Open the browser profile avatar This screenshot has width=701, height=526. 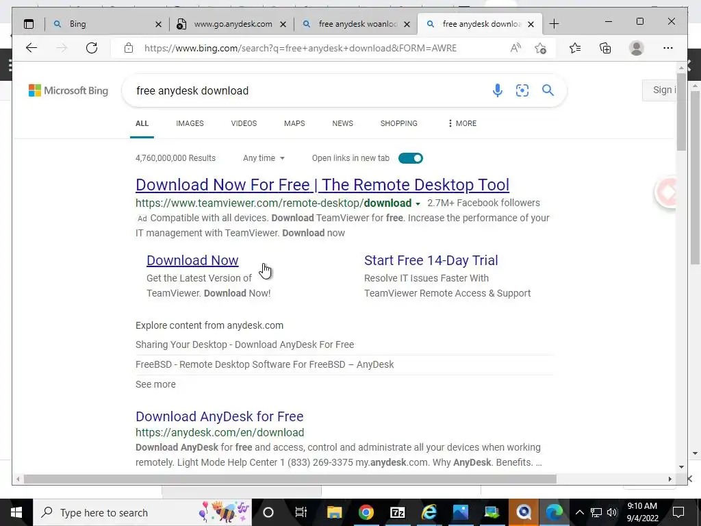pyautogui.click(x=636, y=48)
